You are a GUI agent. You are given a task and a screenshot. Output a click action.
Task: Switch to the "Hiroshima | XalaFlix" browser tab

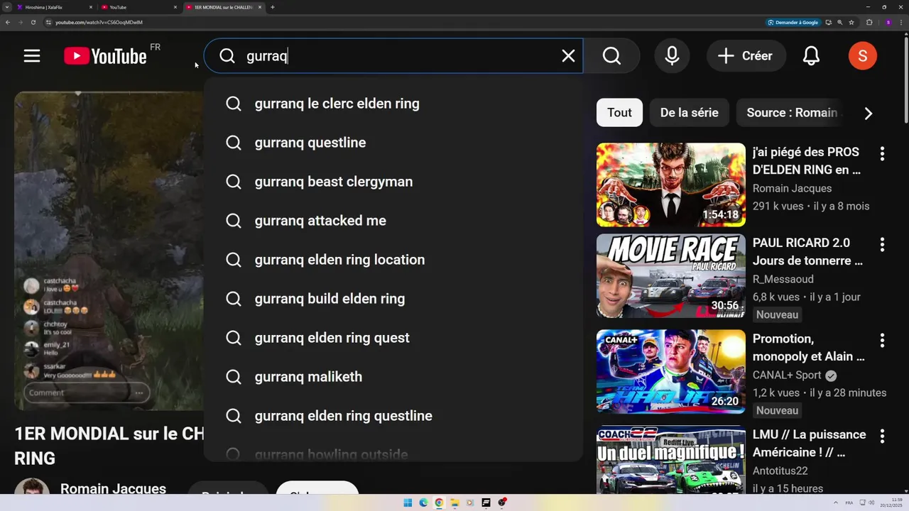(55, 7)
